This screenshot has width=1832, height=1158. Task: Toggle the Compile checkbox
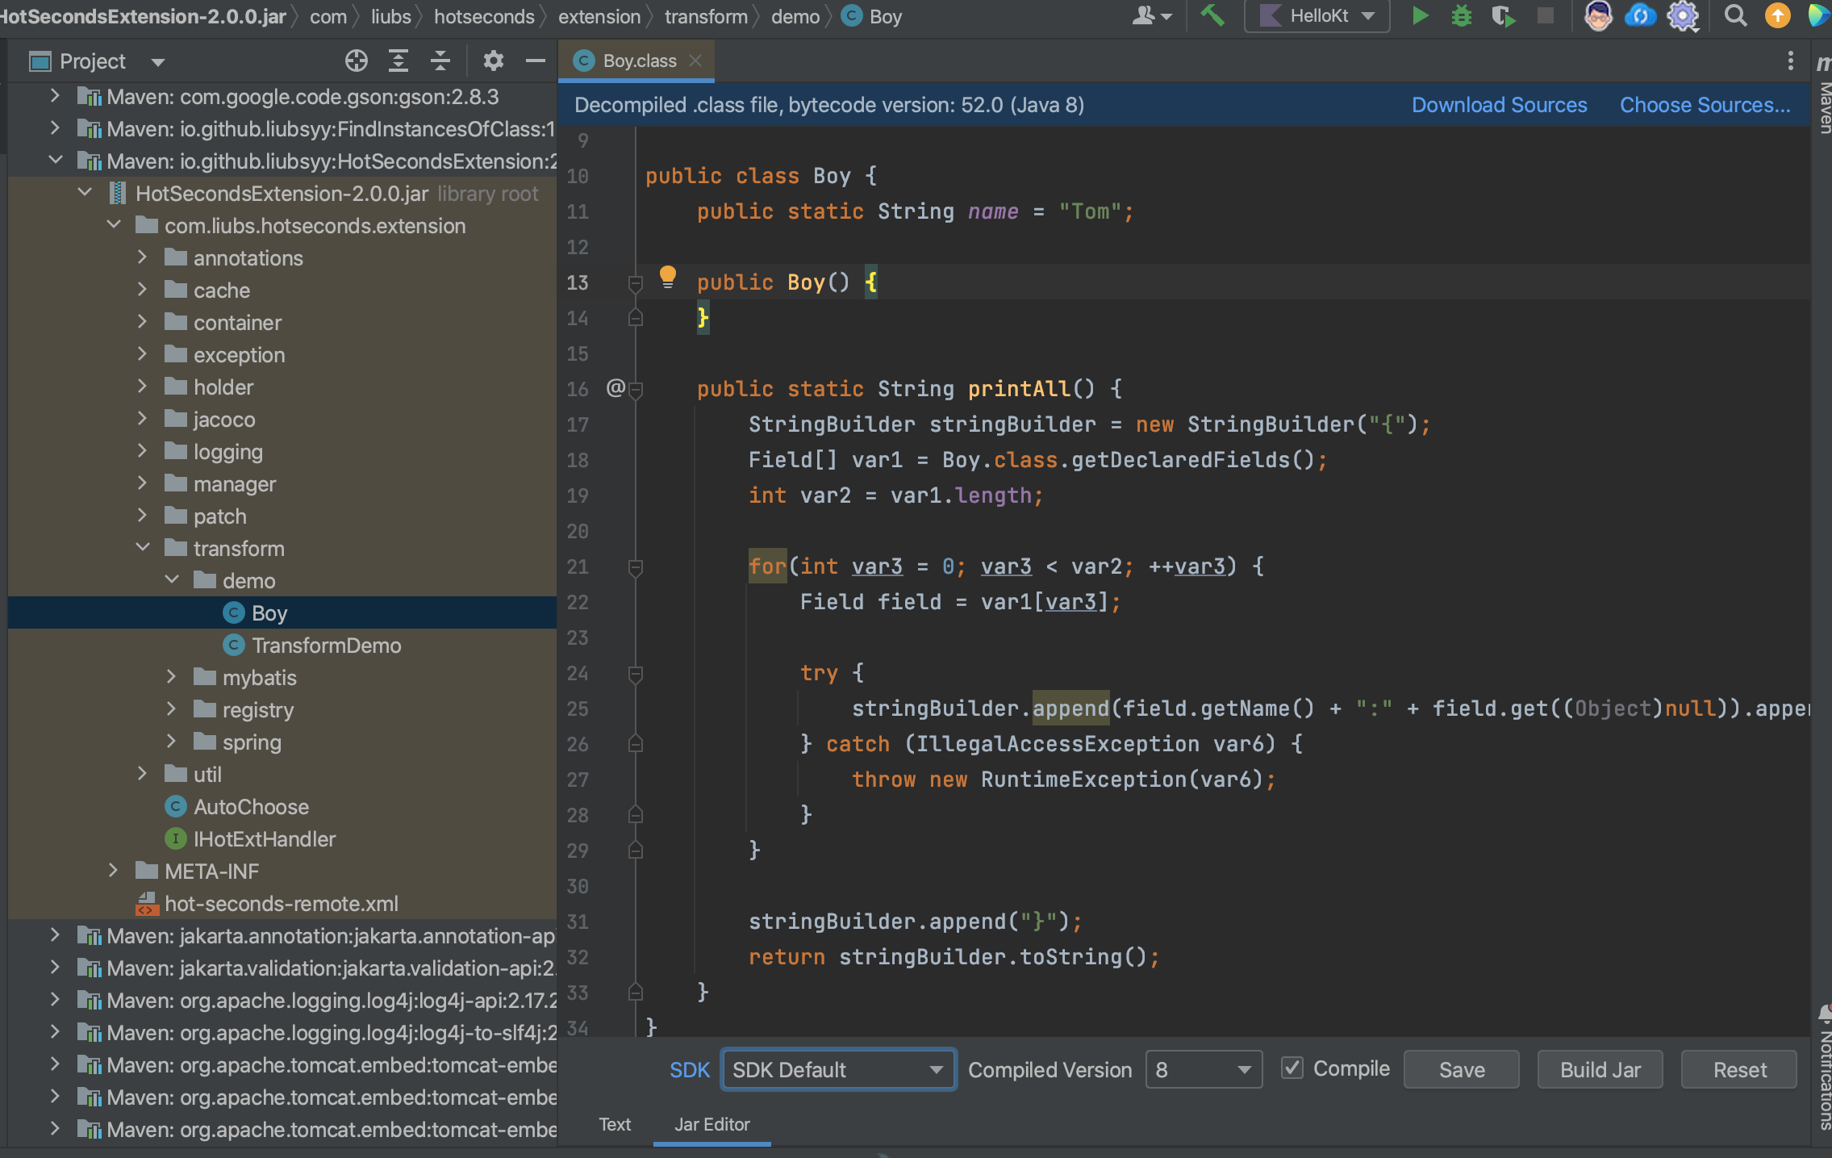pos(1292,1068)
